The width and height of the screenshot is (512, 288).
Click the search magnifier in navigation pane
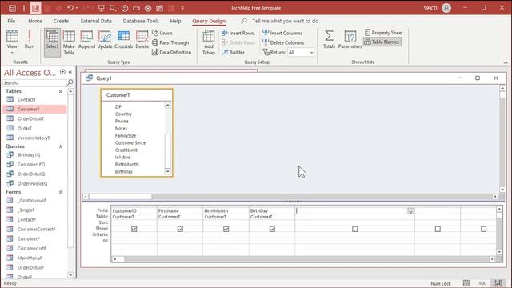tap(70, 82)
